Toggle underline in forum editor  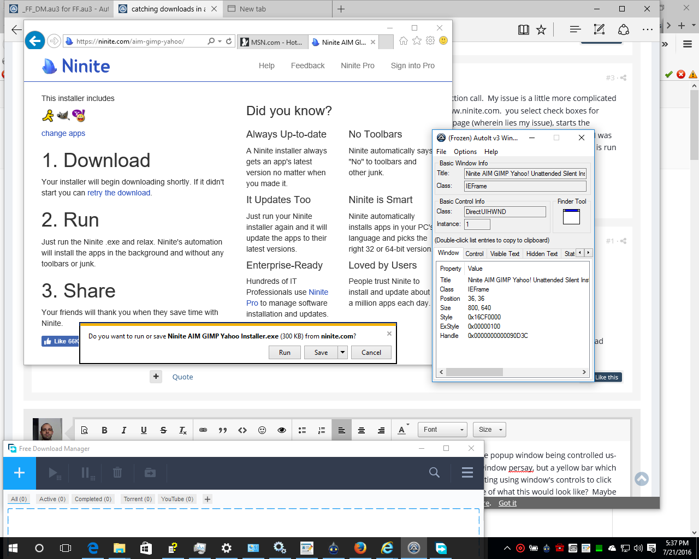click(x=144, y=430)
